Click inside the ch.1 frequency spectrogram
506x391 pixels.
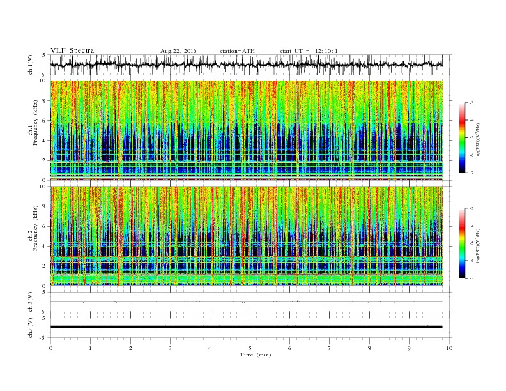[x=247, y=130]
